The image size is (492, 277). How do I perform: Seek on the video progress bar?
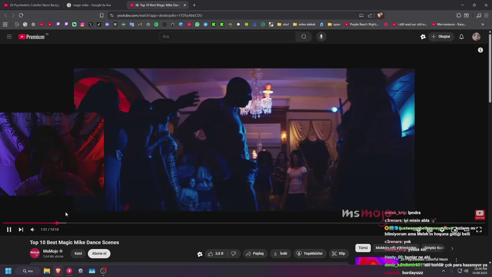coord(244,223)
